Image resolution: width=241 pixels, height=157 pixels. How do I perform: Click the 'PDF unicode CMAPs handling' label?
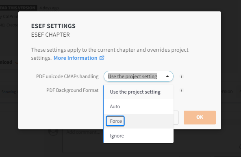click(67, 76)
